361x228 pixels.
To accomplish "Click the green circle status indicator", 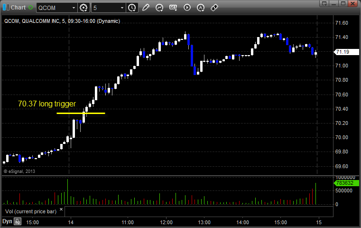I will (31, 8).
